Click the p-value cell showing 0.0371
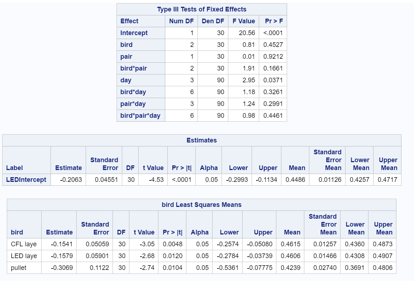 click(x=273, y=80)
